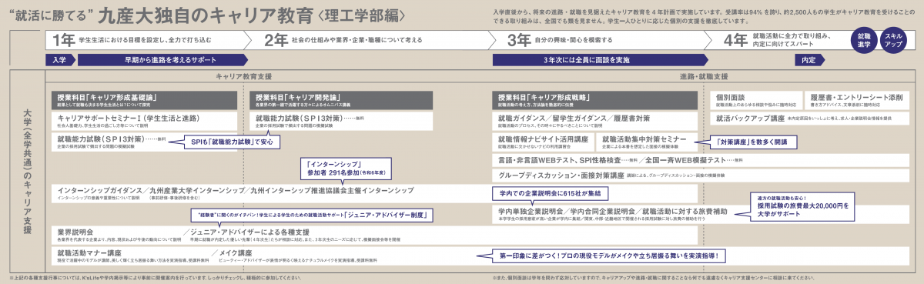Click the 2年 description 社会の仕組みや業界・企業・職種
Image resolution: width=924 pixels, height=284 pixels.
[356, 40]
